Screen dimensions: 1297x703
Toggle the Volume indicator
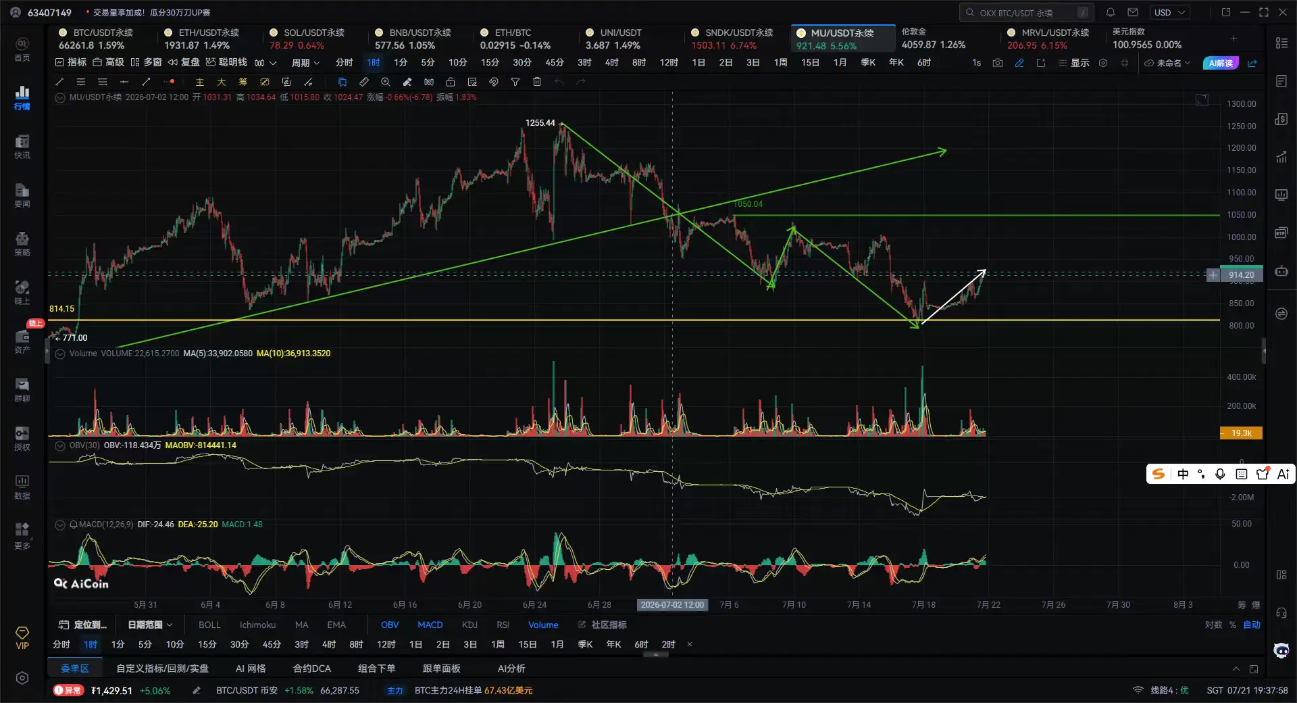pos(543,625)
